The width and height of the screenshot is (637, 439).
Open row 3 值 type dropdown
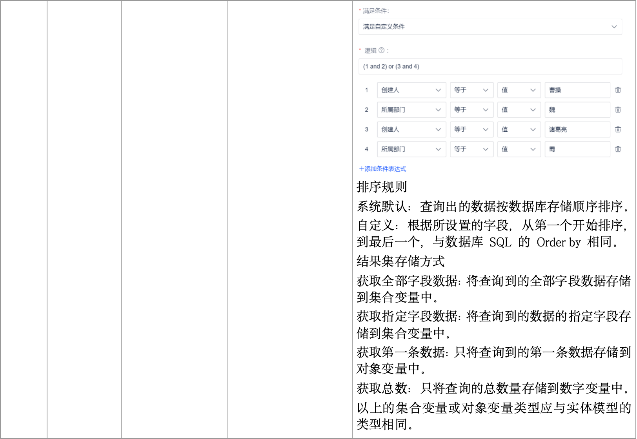(519, 129)
